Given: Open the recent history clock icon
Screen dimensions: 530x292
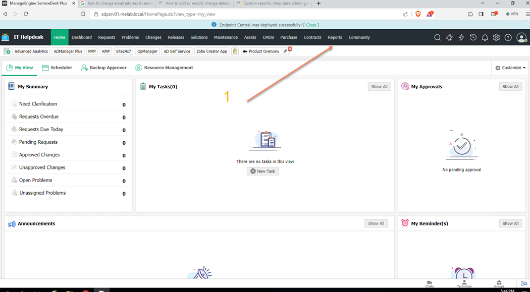Looking at the screenshot, I should (473, 38).
